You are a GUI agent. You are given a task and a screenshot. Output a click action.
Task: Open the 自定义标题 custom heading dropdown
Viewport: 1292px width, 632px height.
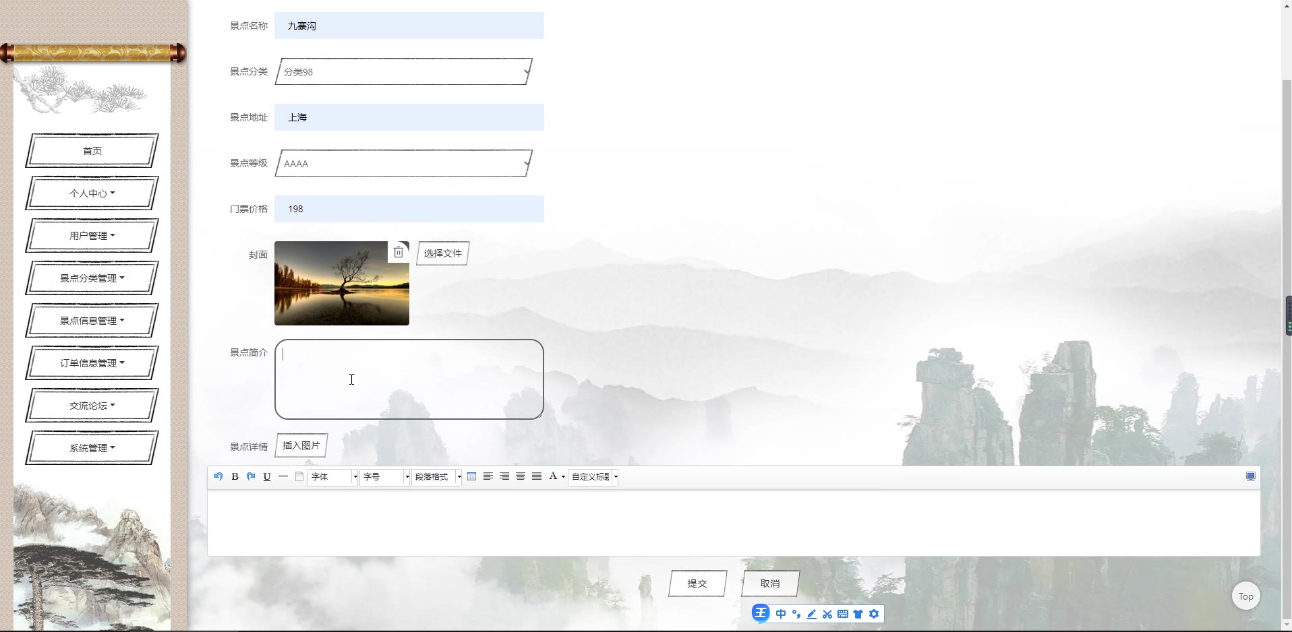point(593,477)
